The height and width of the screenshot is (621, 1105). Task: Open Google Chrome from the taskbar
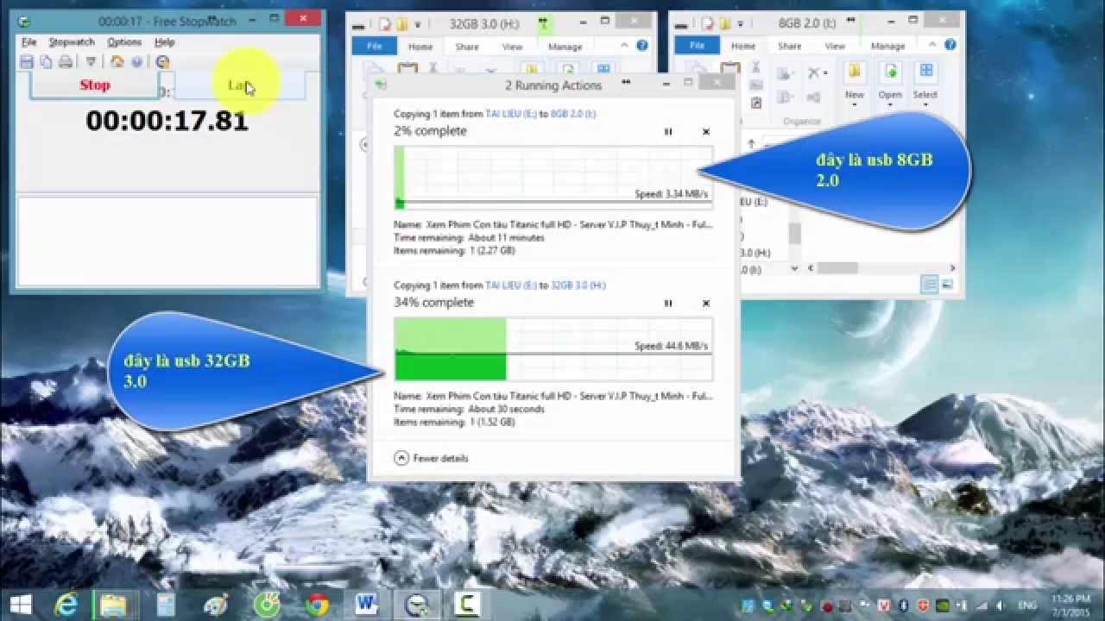coord(317,605)
